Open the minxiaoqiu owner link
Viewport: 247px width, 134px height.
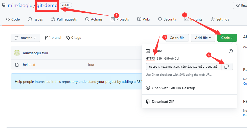[20, 6]
